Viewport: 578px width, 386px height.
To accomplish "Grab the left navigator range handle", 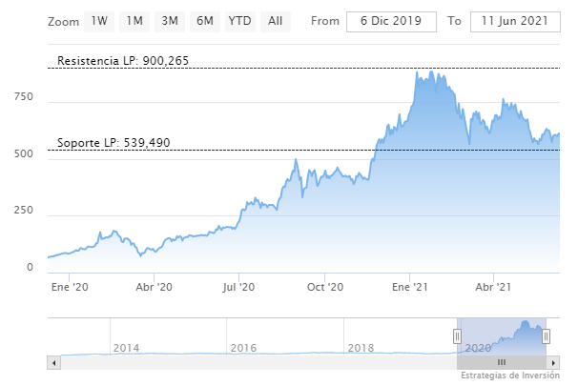I will point(457,336).
